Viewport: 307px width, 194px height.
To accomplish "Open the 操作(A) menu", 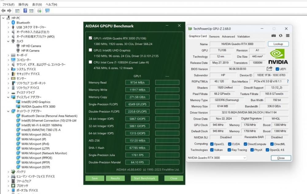I will pyautogui.click(x=23, y=4).
